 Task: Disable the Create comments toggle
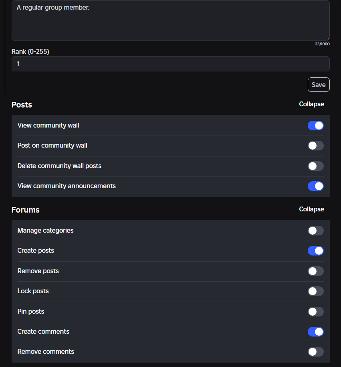click(315, 332)
